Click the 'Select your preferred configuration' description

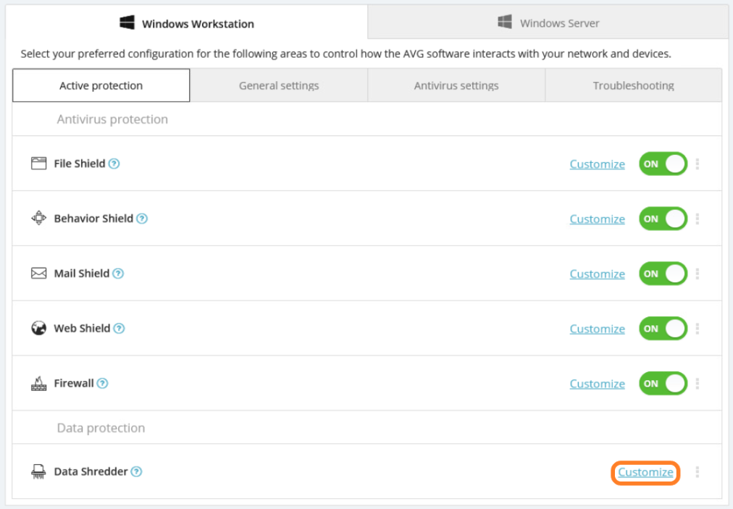(346, 54)
